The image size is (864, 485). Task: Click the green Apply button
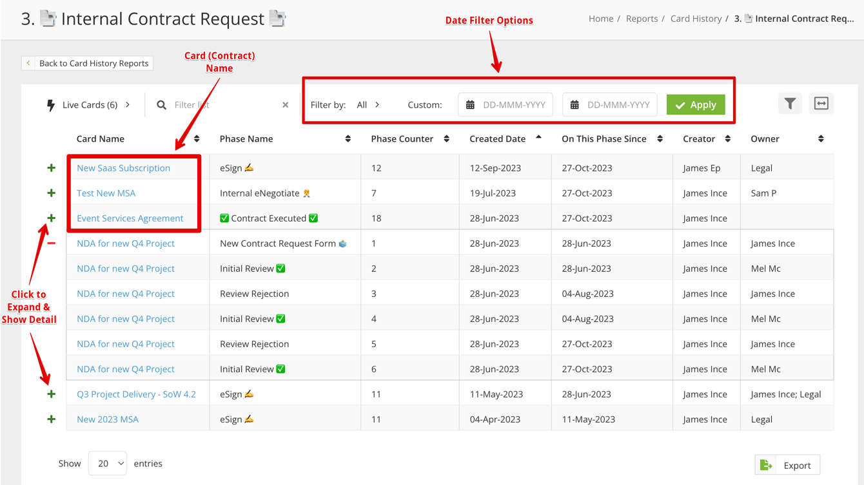[x=695, y=104]
